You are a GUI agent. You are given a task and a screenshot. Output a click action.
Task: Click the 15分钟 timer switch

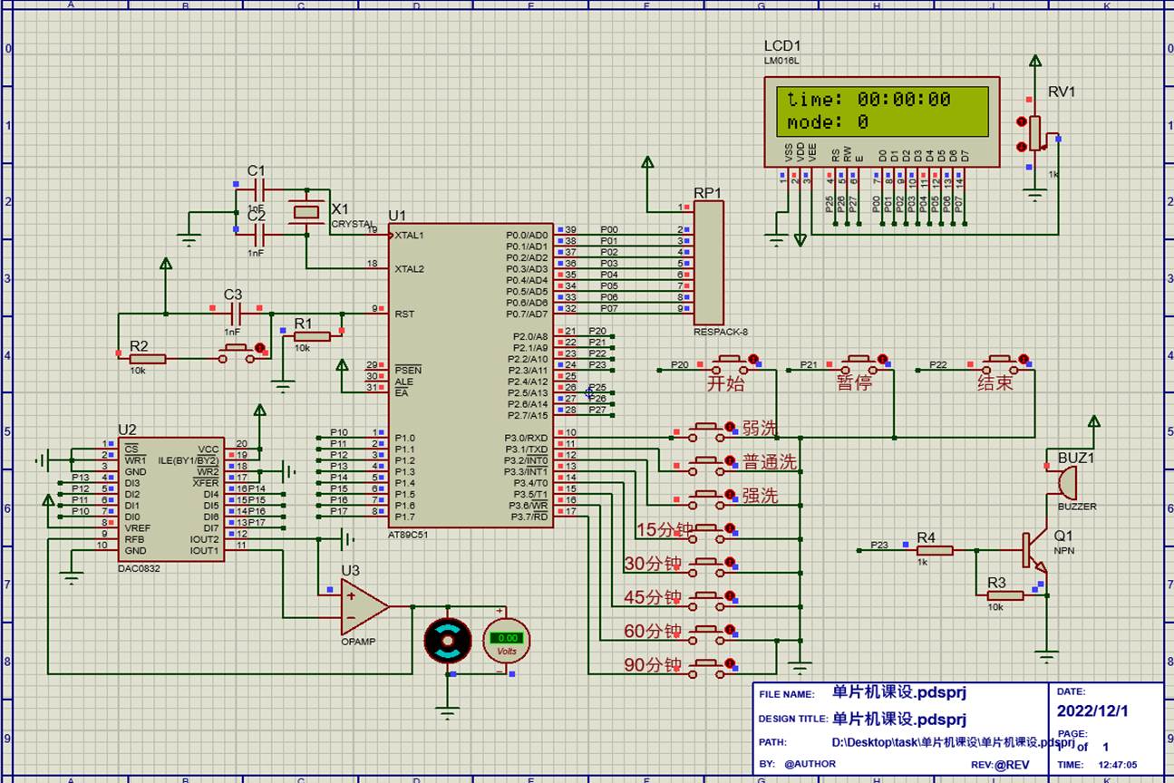pos(712,530)
